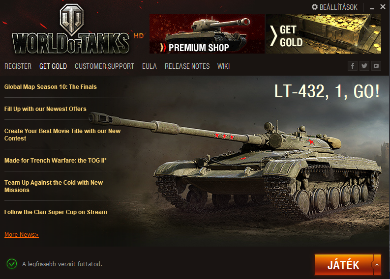The height and width of the screenshot is (279, 390).
Task: Open the More News link
Action: tap(21, 234)
